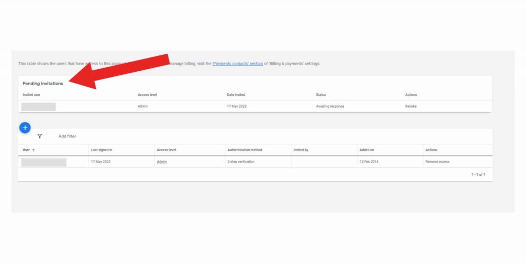This screenshot has width=526, height=263.
Task: Click the Awaiting response status cell
Action: click(330, 106)
